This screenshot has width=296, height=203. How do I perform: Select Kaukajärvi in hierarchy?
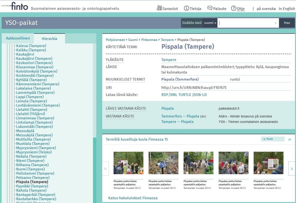(25, 54)
